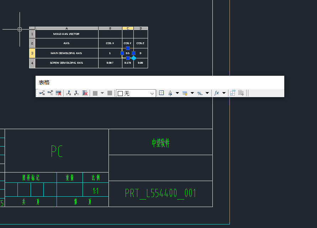
Task: Click the cyan diamond auto-fill grip
Action: point(134,58)
